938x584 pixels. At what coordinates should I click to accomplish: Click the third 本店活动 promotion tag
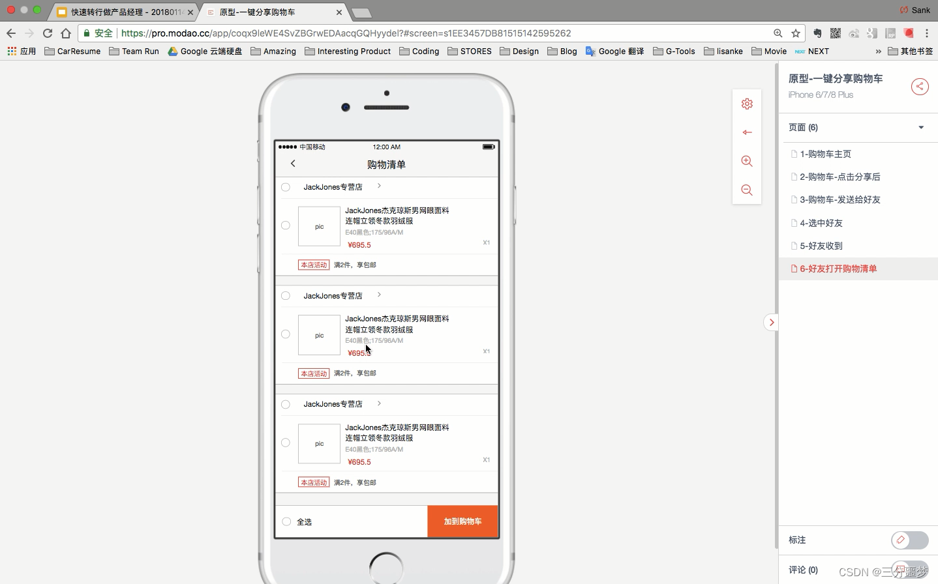tap(314, 482)
